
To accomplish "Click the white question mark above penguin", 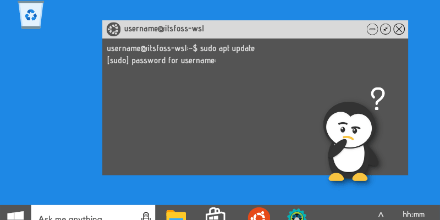I will [378, 99].
